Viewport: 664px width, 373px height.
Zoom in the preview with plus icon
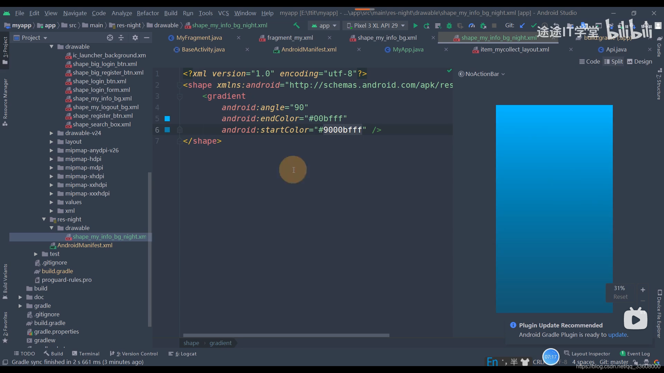[x=643, y=290]
